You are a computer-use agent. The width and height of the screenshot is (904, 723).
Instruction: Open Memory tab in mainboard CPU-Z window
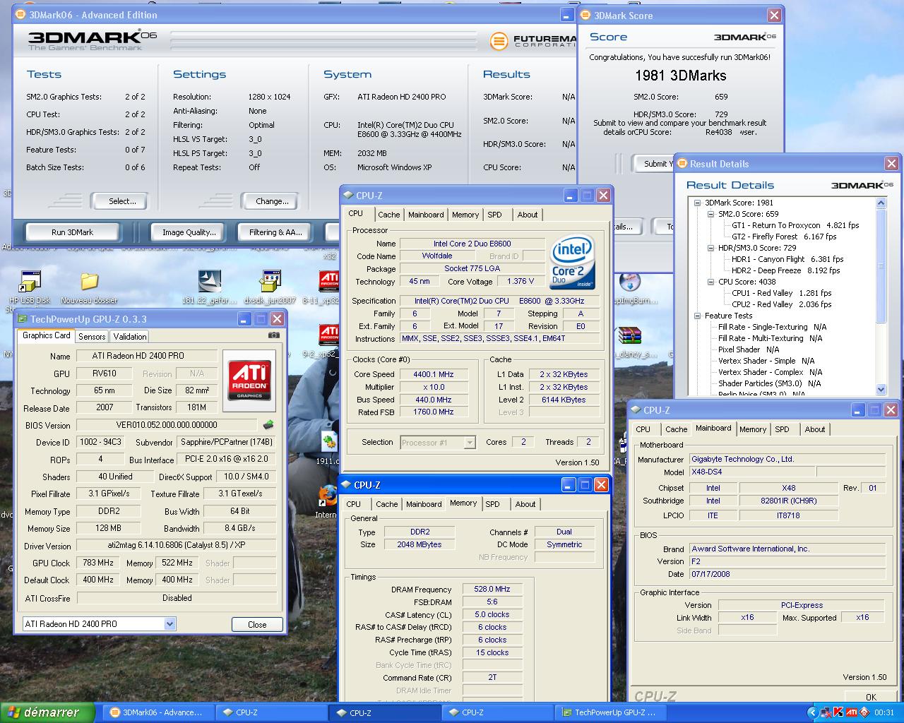(x=753, y=429)
